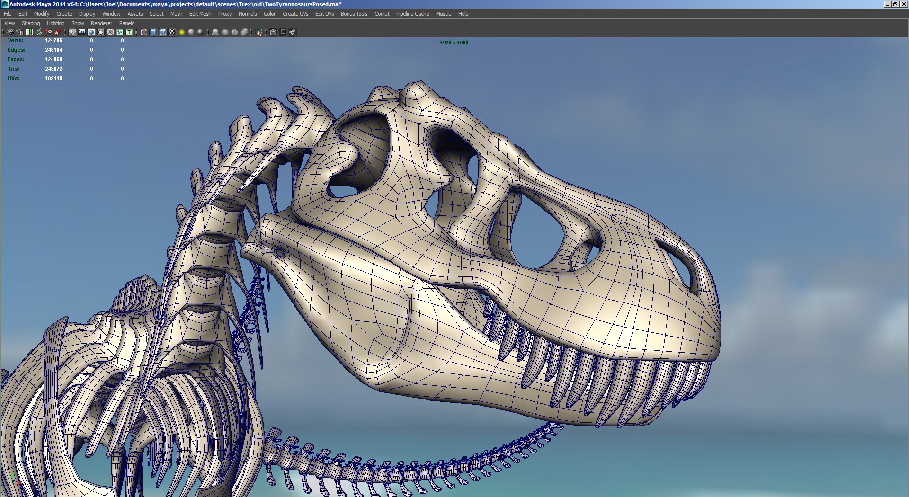Toggle the Safe Title overlay
Screen dimensions: 909x497
click(x=129, y=32)
